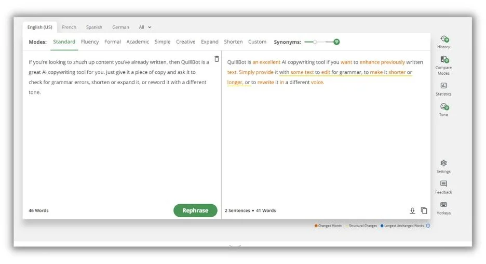Click the word "rewrite" in the output
This screenshot has width=486, height=264.
(x=266, y=82)
